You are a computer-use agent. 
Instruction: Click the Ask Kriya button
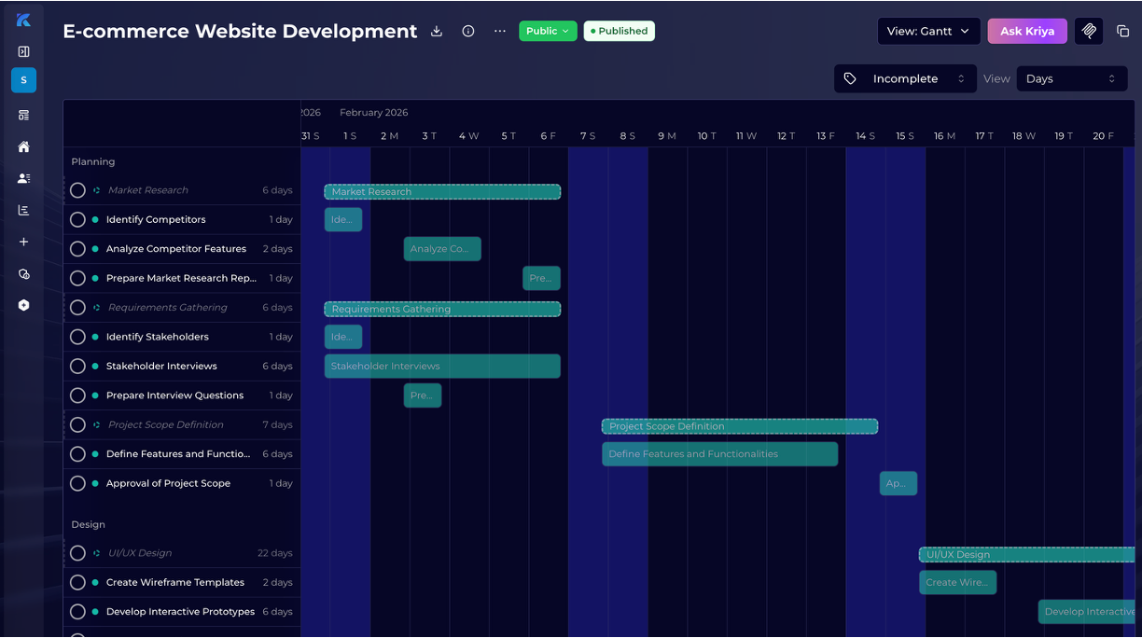coord(1026,31)
